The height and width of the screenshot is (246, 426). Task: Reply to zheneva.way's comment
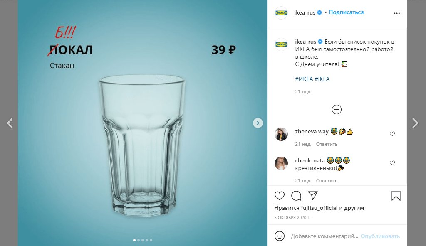coord(327,144)
